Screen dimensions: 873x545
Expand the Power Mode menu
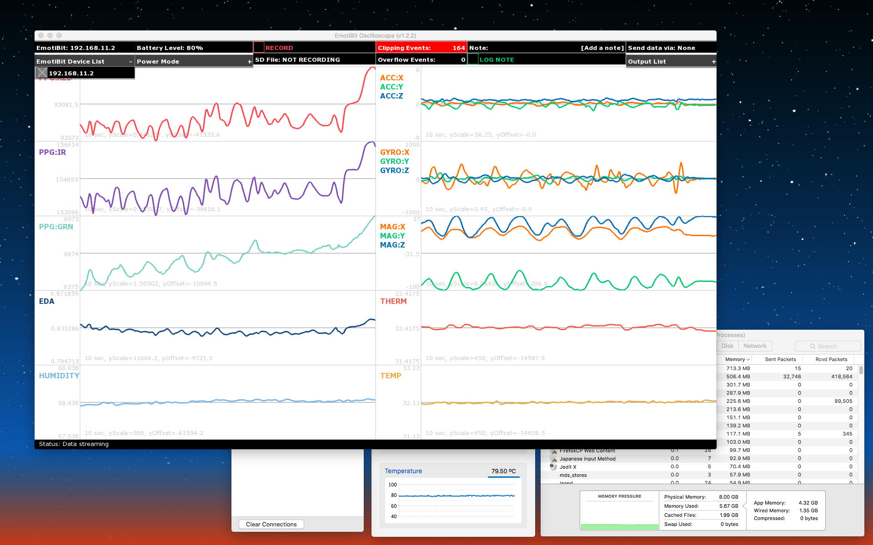click(249, 61)
